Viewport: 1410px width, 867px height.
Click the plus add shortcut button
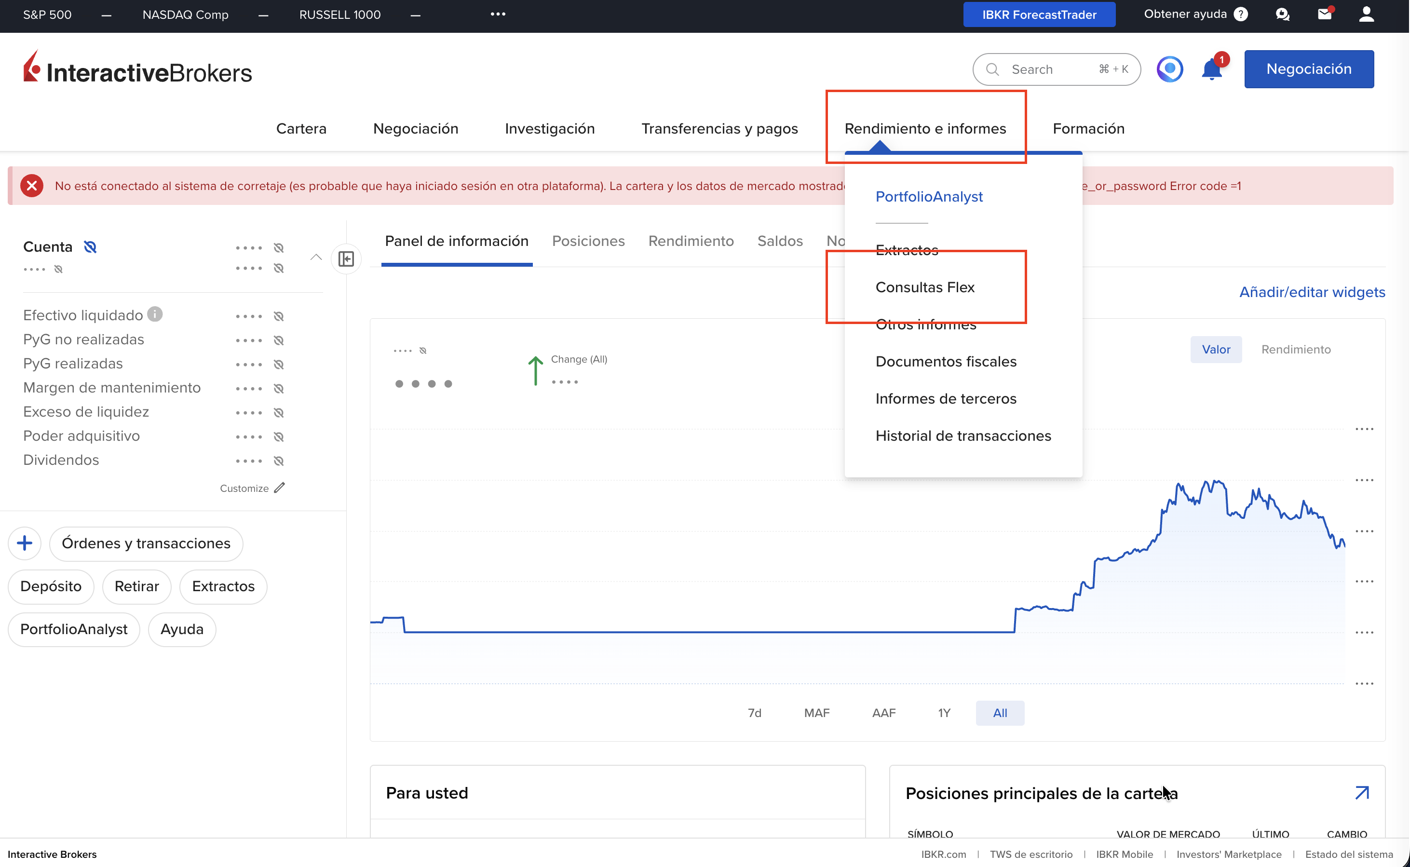(x=25, y=543)
